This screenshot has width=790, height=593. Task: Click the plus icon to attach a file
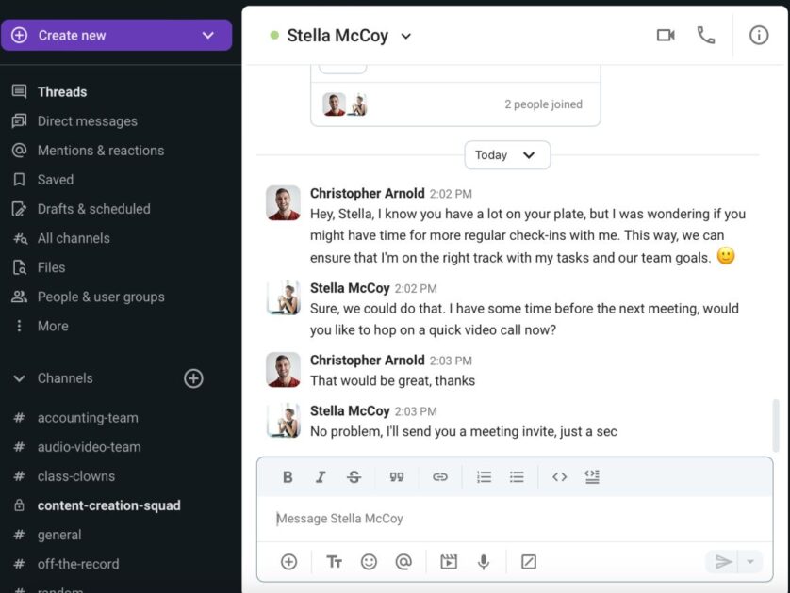[288, 561]
